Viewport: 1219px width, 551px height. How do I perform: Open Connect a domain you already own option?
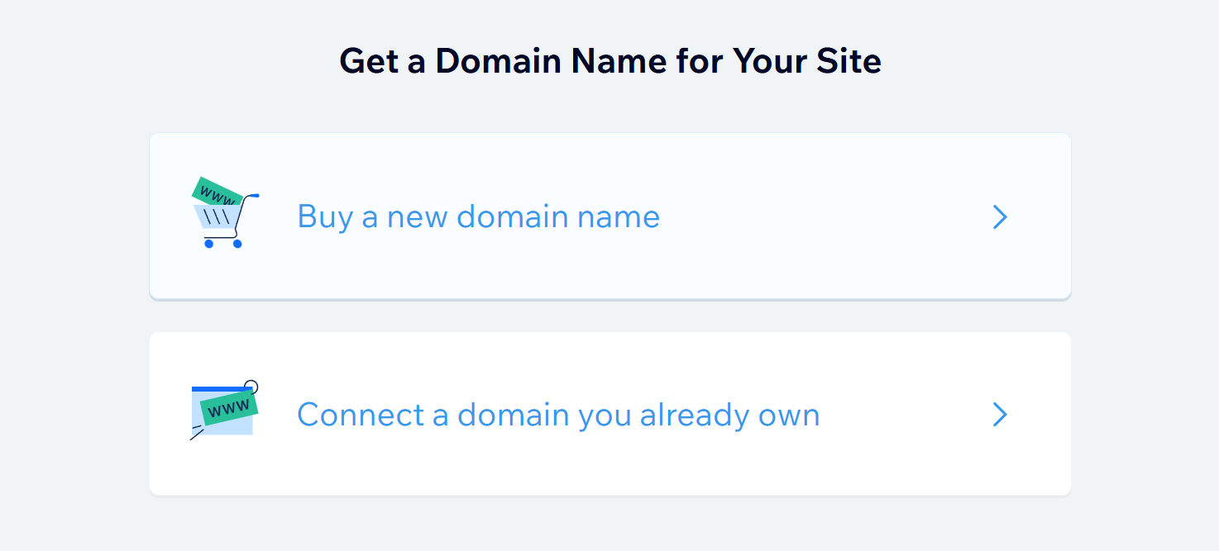609,414
